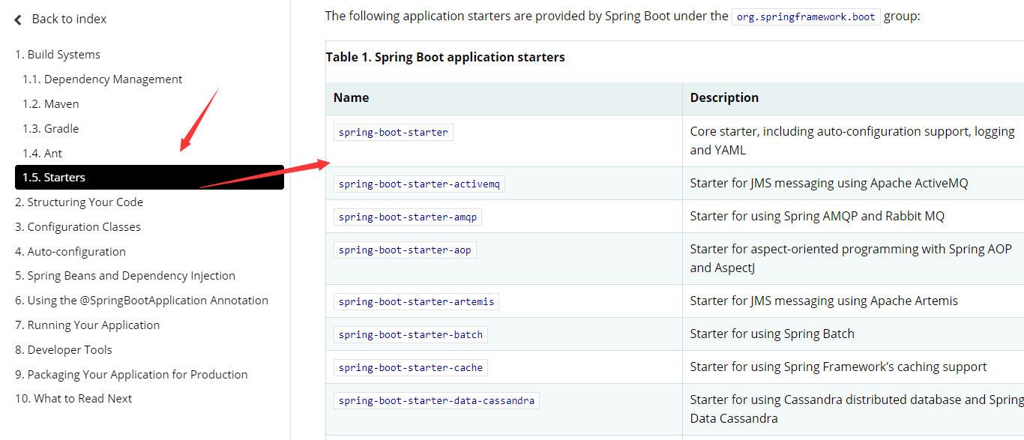The width and height of the screenshot is (1024, 440).
Task: Go to 4. Auto-configuration section
Action: point(70,252)
